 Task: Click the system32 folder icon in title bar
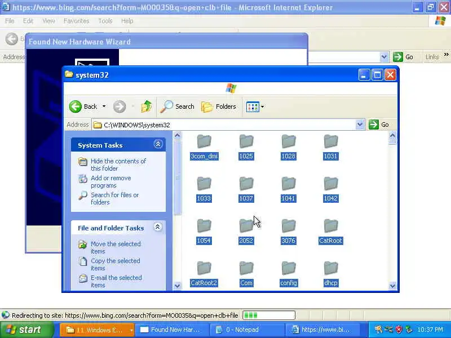point(69,74)
